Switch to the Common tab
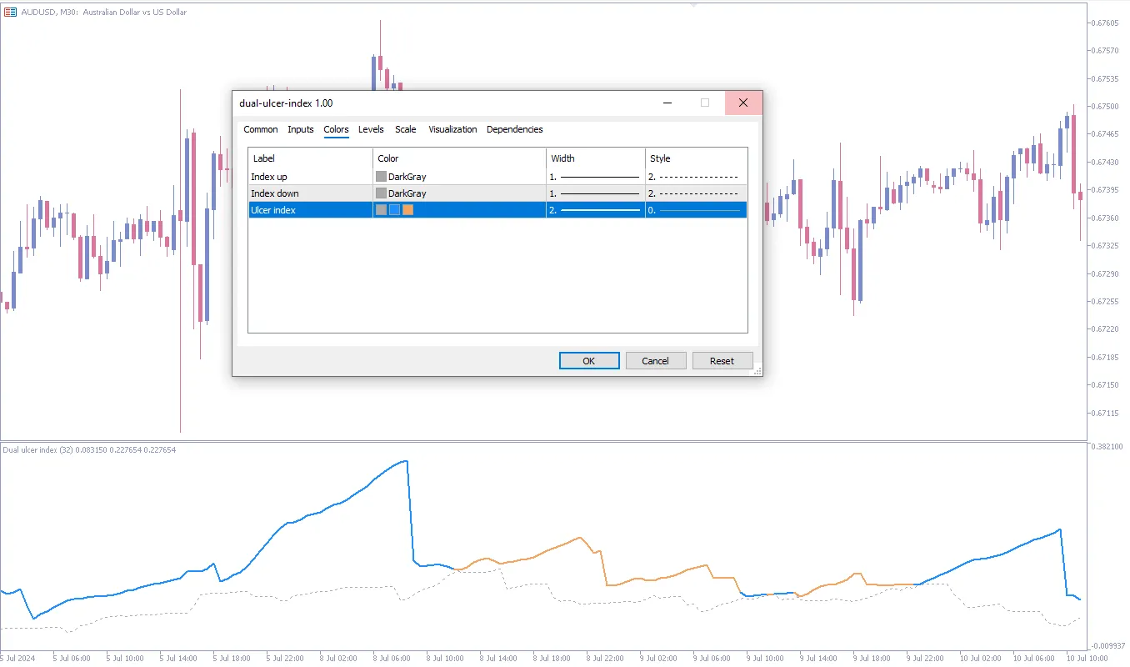The width and height of the screenshot is (1130, 667). [x=261, y=129]
